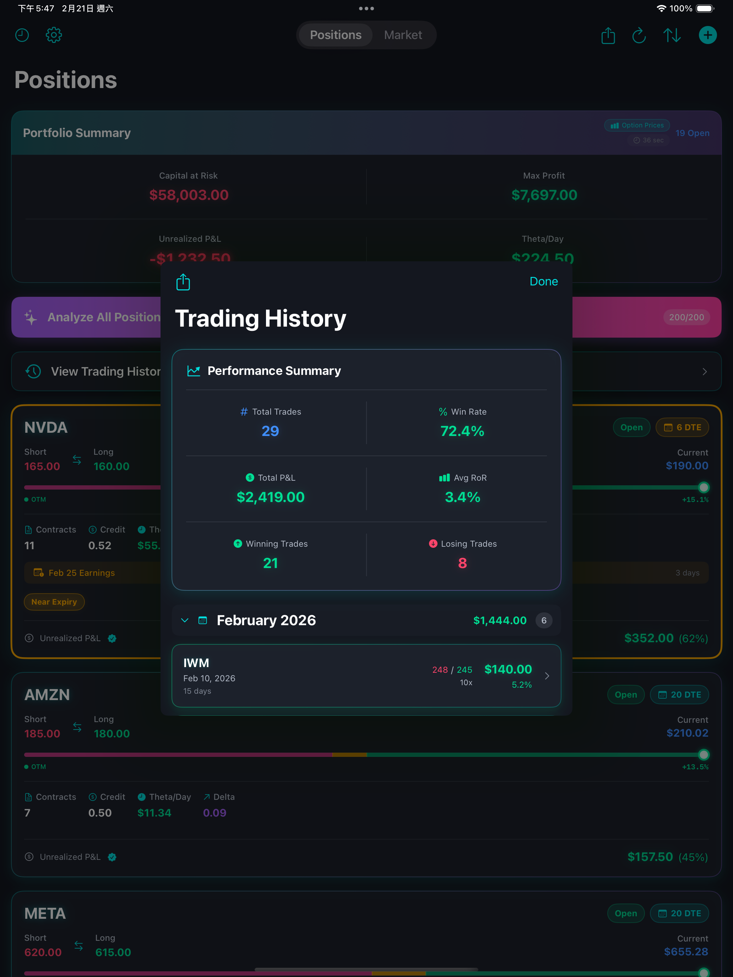Tap the AMZN current price $210.02
Image resolution: width=733 pixels, height=977 pixels.
(x=687, y=733)
